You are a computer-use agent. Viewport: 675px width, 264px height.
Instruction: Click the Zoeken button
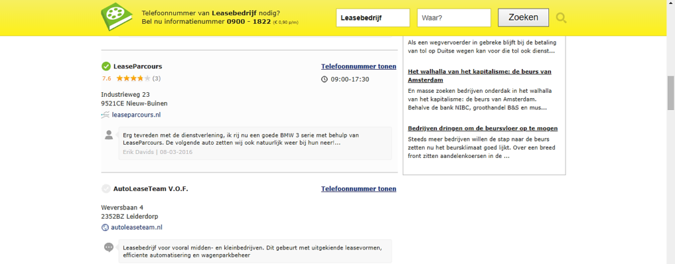[523, 18]
